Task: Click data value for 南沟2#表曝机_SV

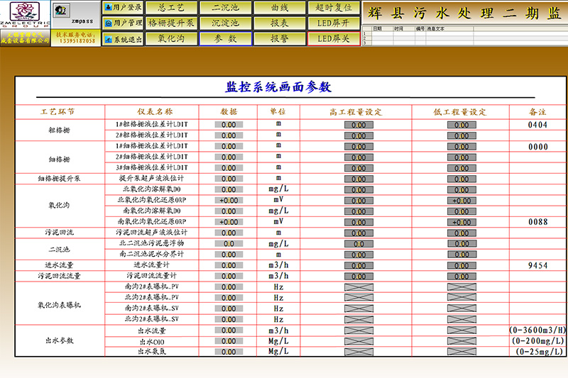Action: [229, 309]
